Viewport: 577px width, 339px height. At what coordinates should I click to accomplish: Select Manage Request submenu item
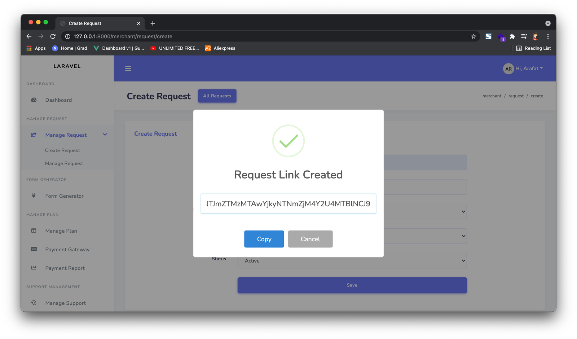64,163
